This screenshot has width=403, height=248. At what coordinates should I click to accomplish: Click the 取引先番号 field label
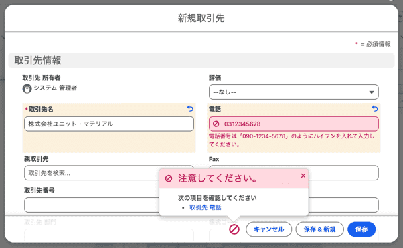[39, 191]
